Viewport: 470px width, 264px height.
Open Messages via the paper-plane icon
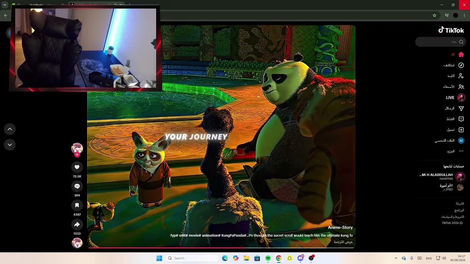click(461, 109)
